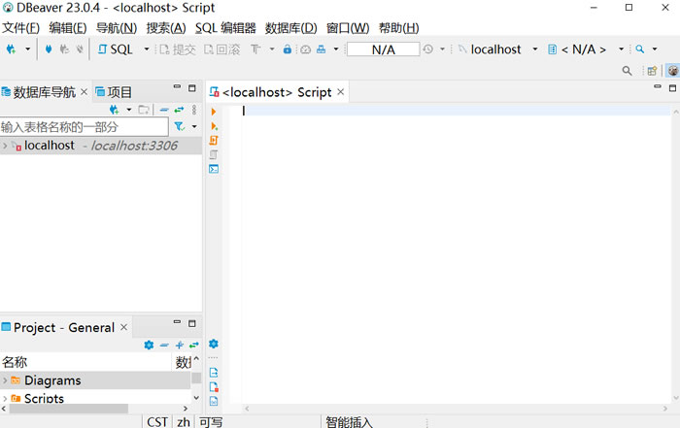The height and width of the screenshot is (428, 680).
Task: Expand the Diagrams folder
Action: (5, 380)
